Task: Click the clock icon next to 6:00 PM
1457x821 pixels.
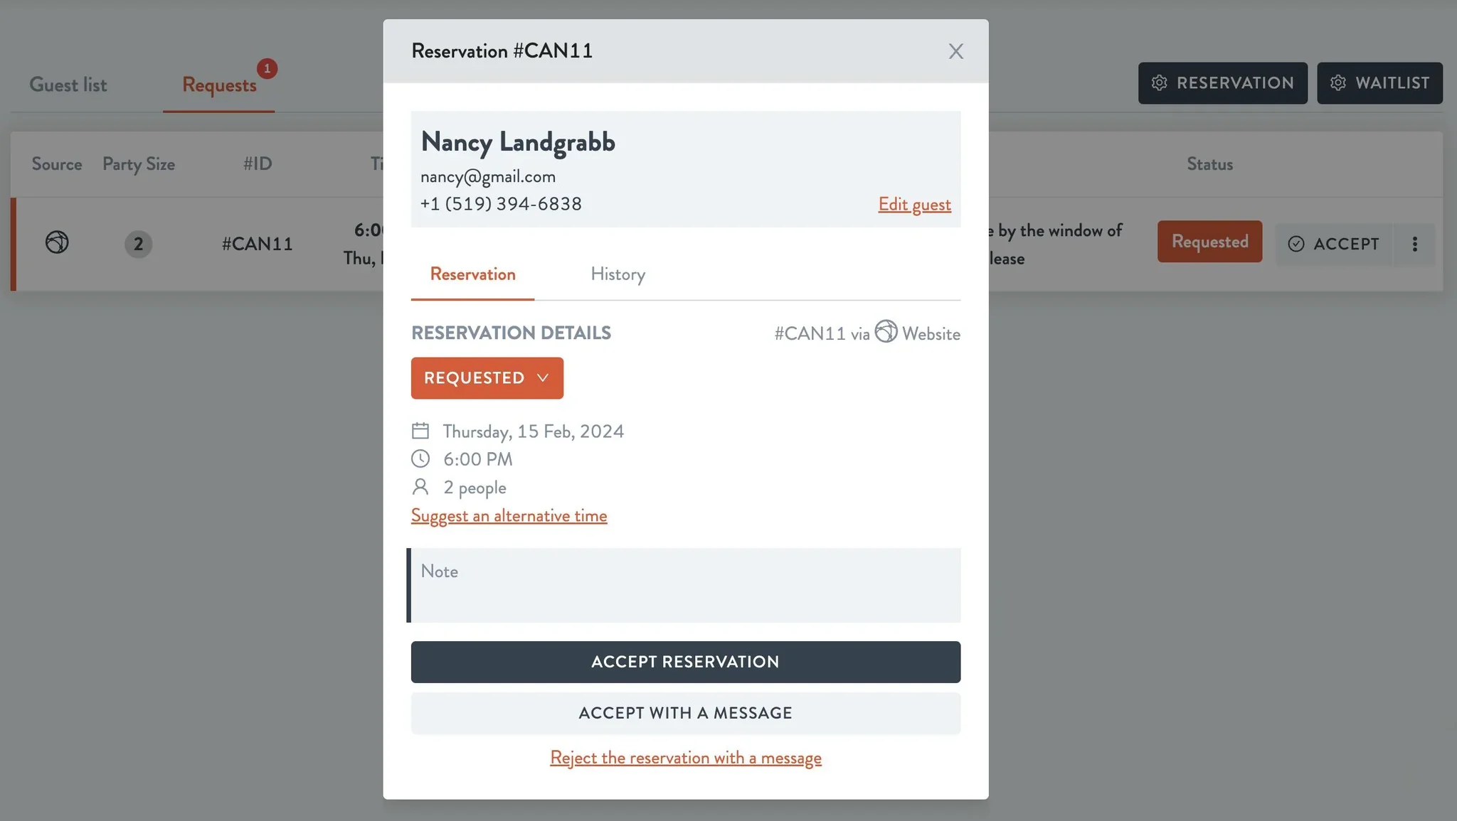Action: tap(420, 459)
